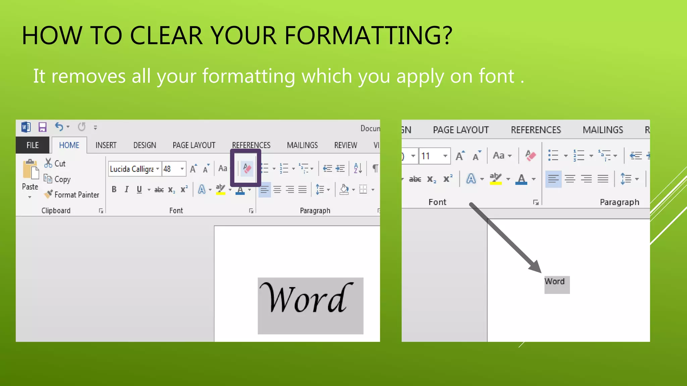The width and height of the screenshot is (687, 386).
Task: Click Shrink Font icon in left screenshot
Action: pos(206,169)
